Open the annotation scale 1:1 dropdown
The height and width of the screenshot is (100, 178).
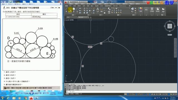[157, 94]
